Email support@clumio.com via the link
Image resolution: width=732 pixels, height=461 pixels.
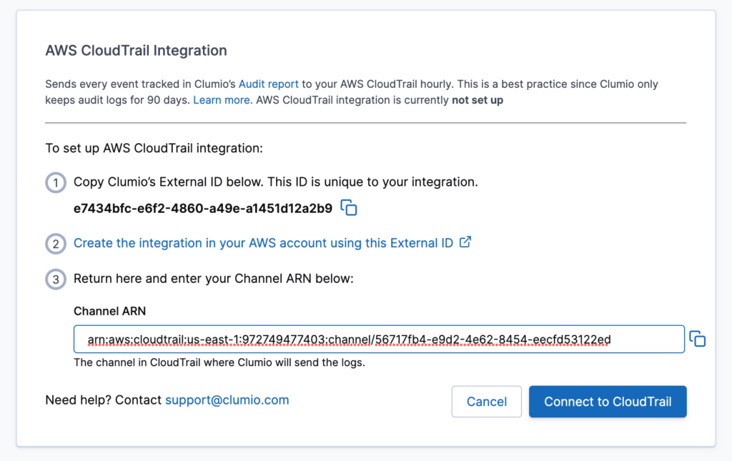tap(227, 400)
